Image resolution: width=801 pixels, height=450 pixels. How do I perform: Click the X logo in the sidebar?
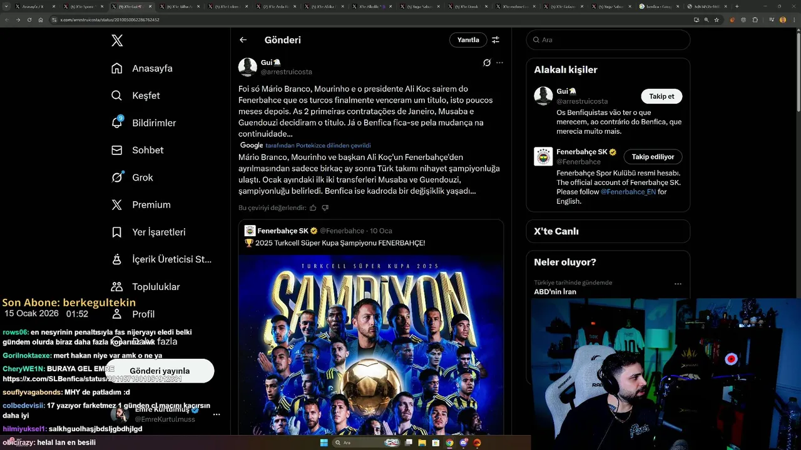point(117,41)
